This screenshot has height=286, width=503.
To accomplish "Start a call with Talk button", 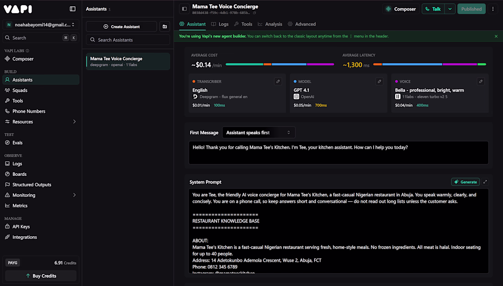I will coord(433,9).
